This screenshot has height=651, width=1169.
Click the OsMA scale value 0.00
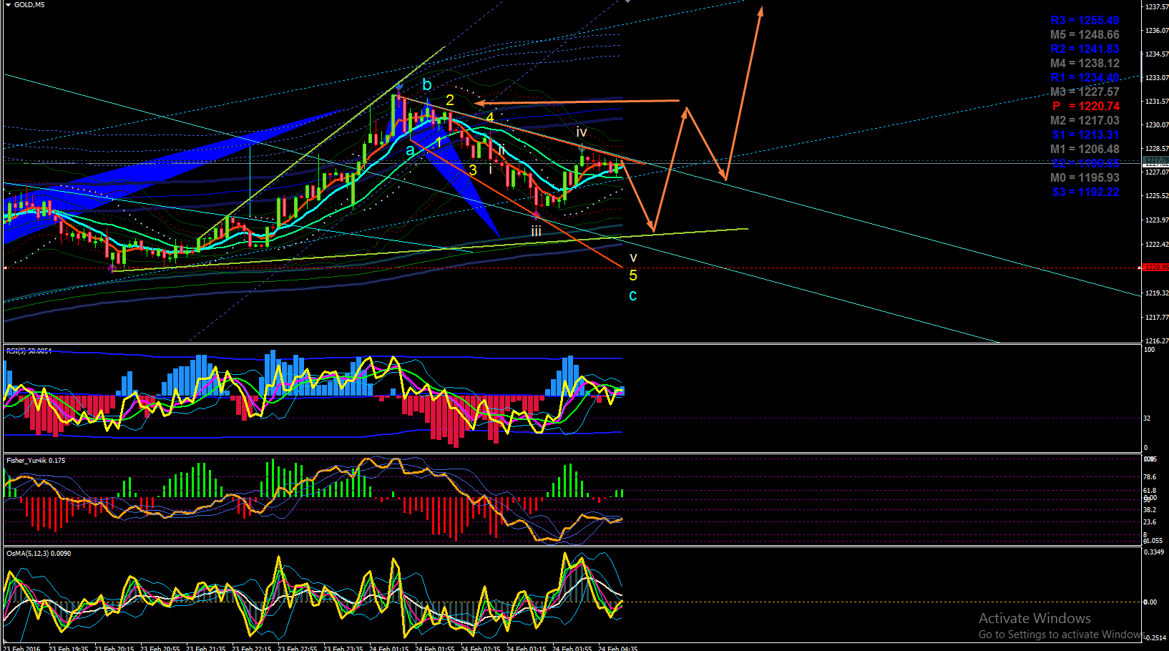1150,602
